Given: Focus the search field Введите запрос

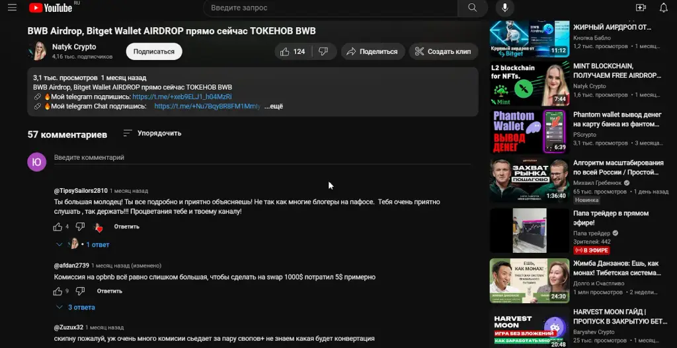Looking at the screenshot, I should click(331, 8).
